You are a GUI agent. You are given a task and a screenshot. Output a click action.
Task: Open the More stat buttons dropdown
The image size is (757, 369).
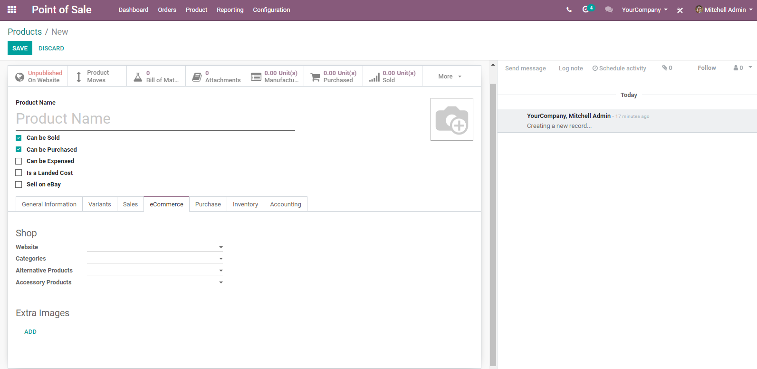450,76
